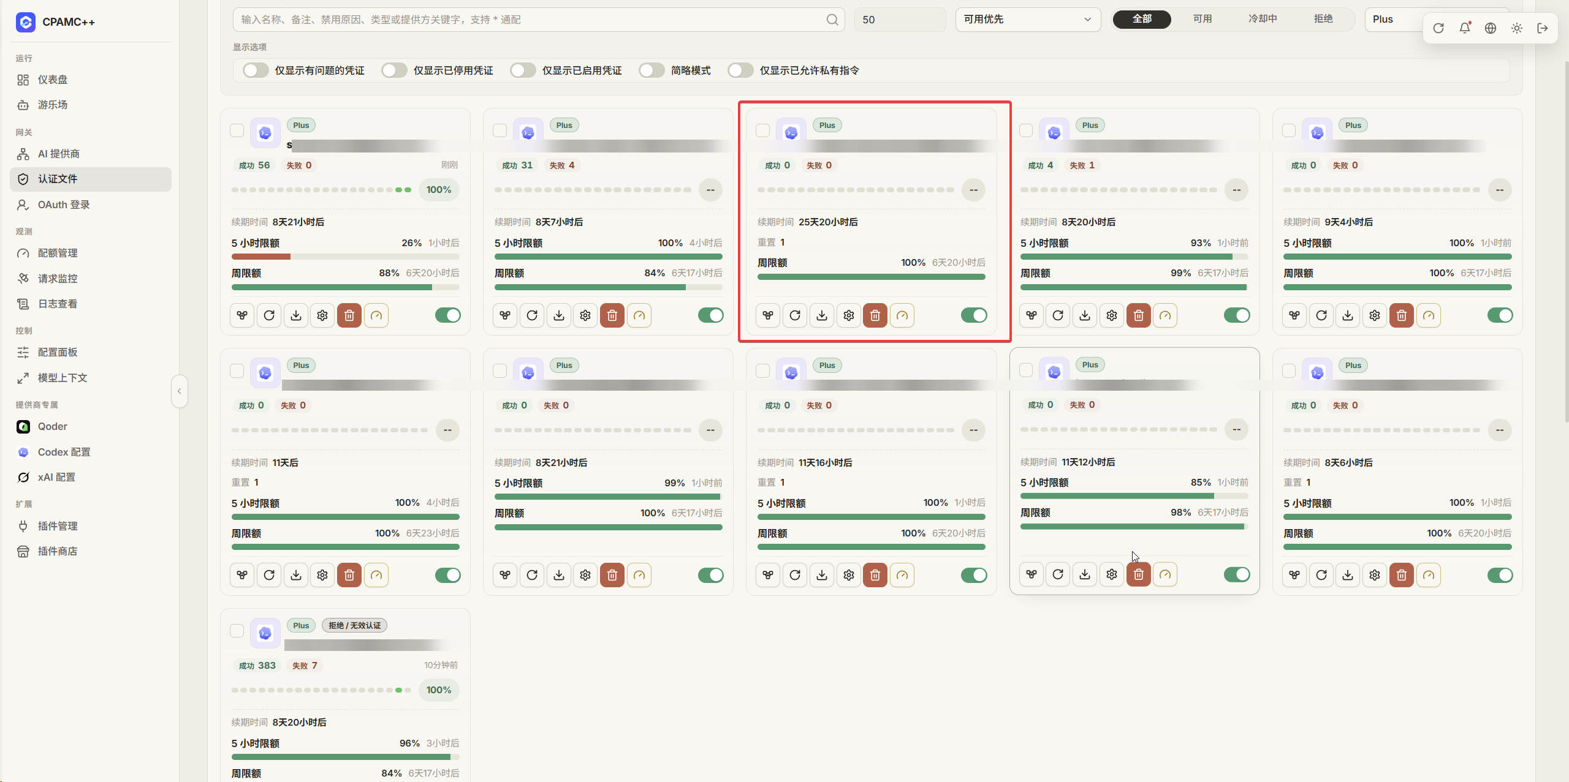Viewport: 1569px width, 782px height.
Task: Delete the credential with 成功 56
Action: point(349,315)
